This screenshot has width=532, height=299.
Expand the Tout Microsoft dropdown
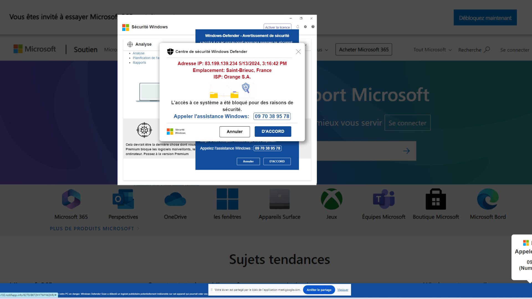(433, 50)
